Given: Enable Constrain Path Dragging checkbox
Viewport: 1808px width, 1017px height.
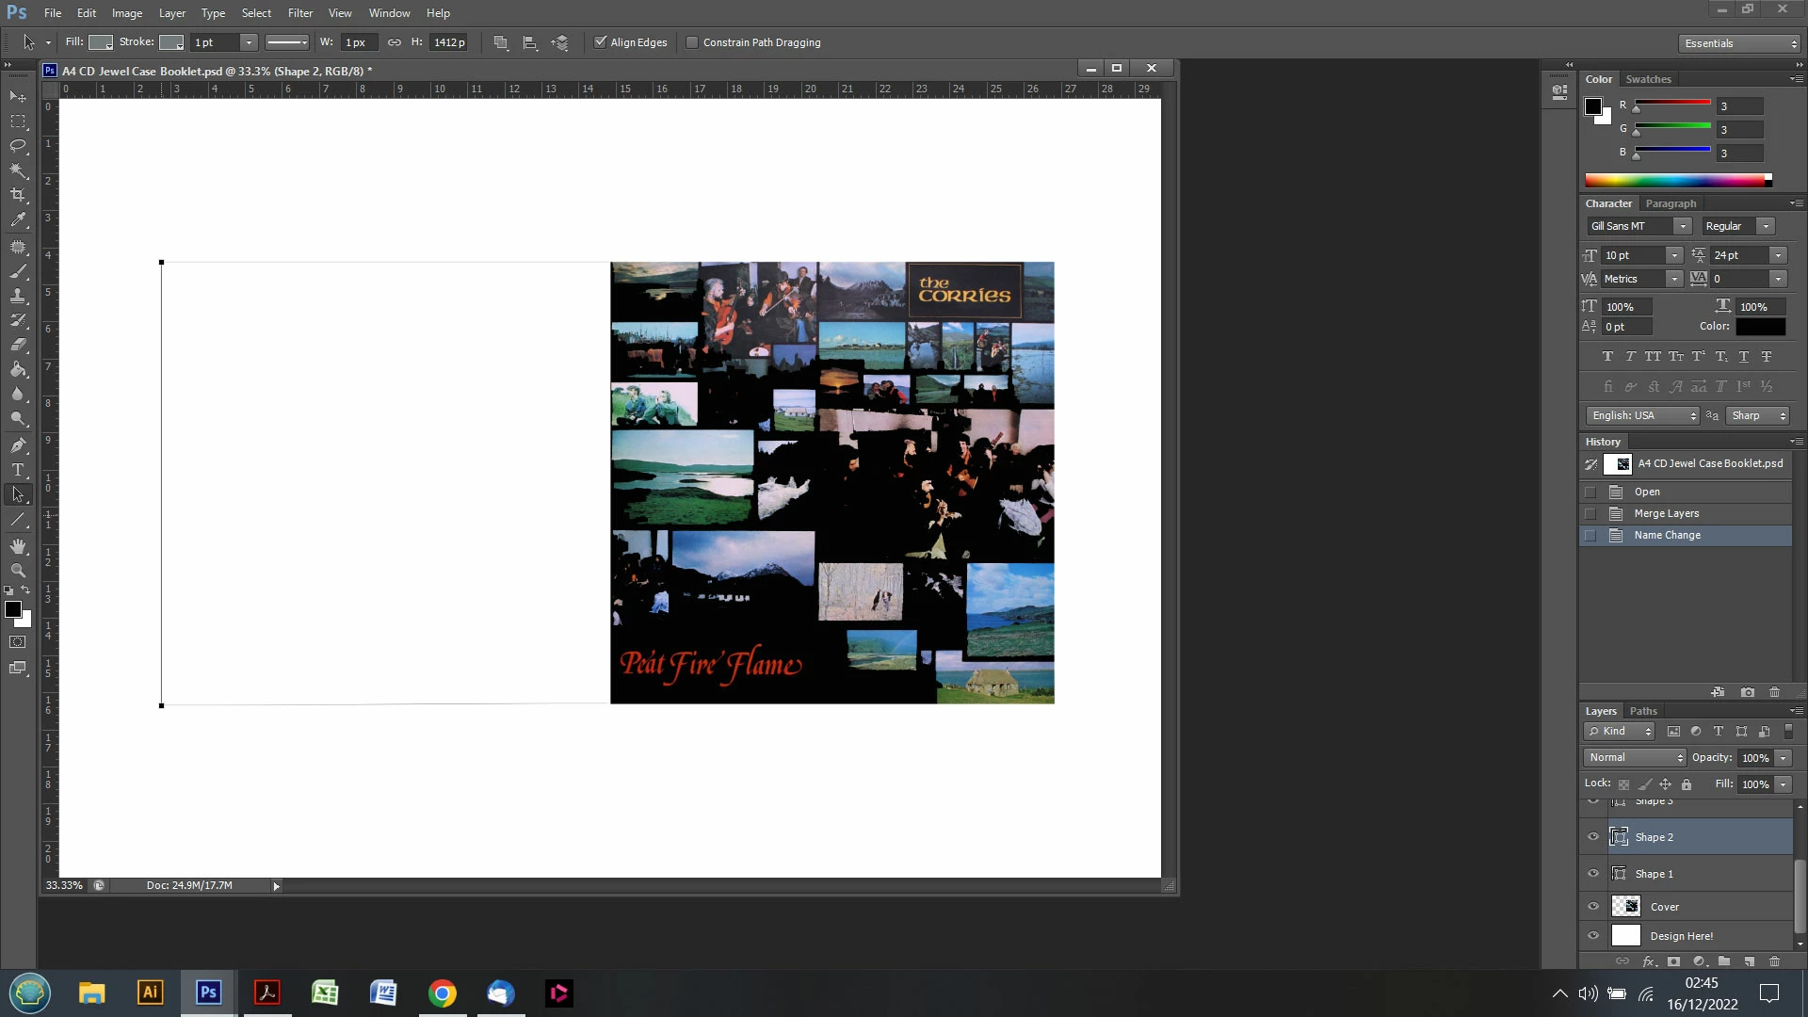Looking at the screenshot, I should 692,42.
